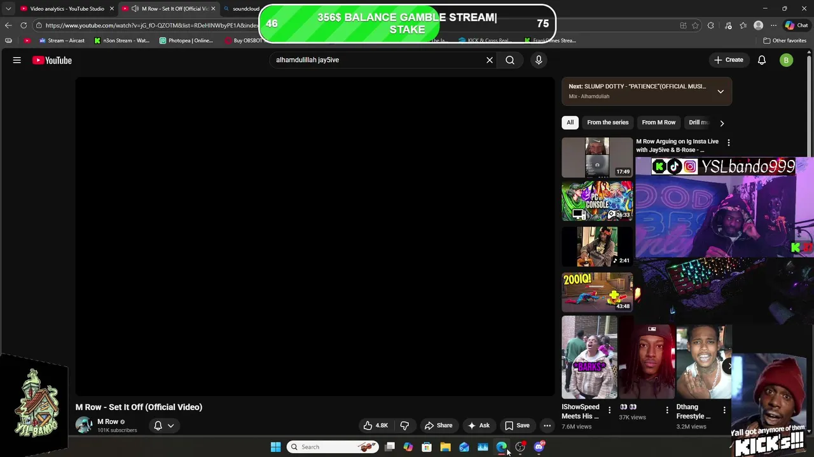The width and height of the screenshot is (814, 457).
Task: Open Discord from taskbar
Action: 539,447
